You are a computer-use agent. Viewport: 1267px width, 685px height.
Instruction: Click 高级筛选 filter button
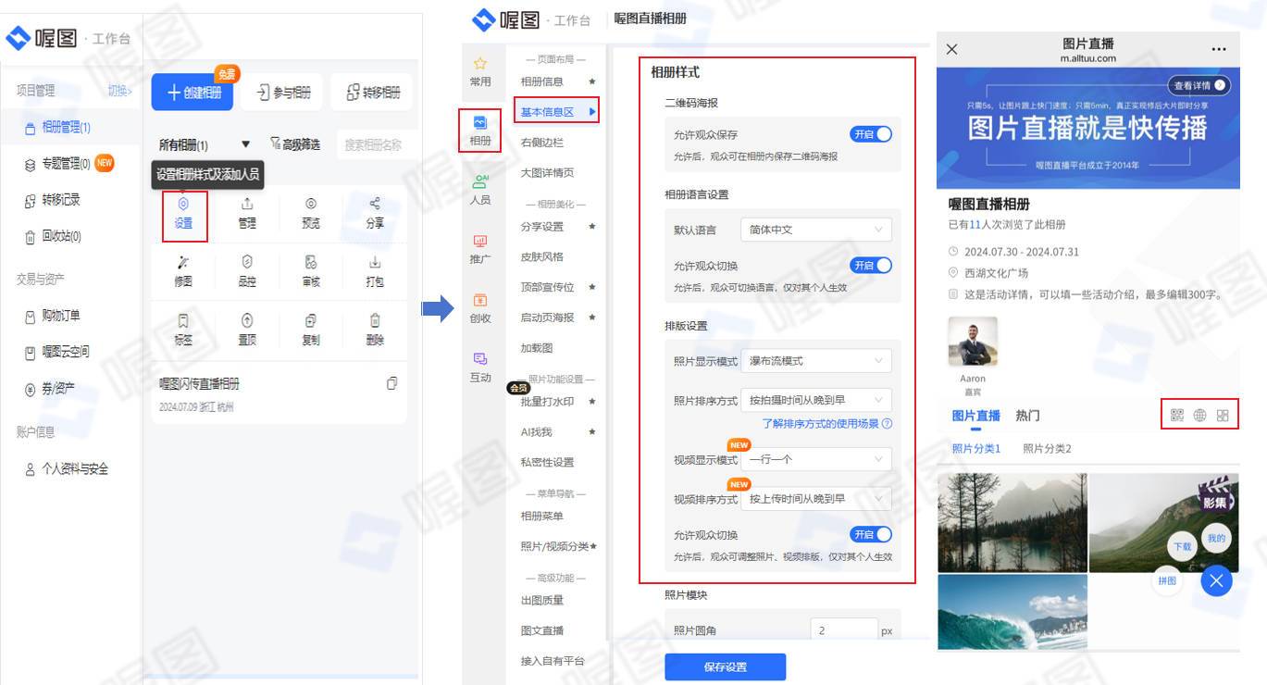(295, 144)
